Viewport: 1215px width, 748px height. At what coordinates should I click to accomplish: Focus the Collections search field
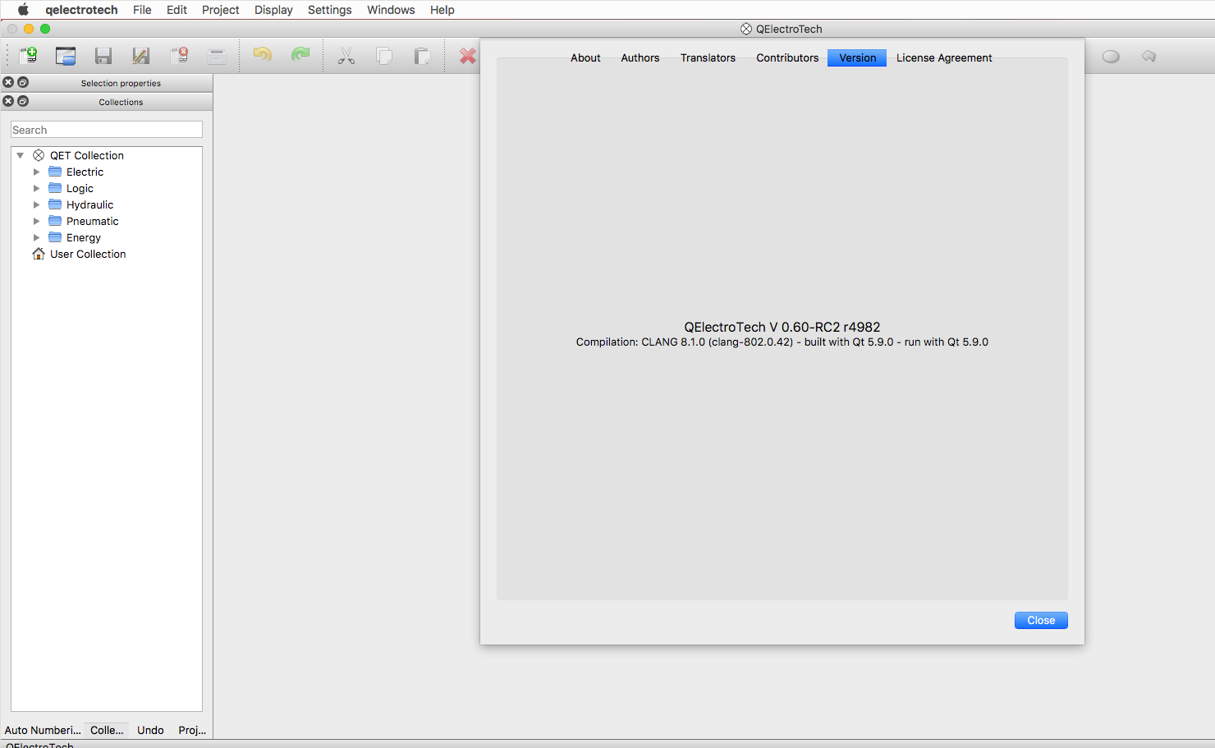tap(107, 130)
